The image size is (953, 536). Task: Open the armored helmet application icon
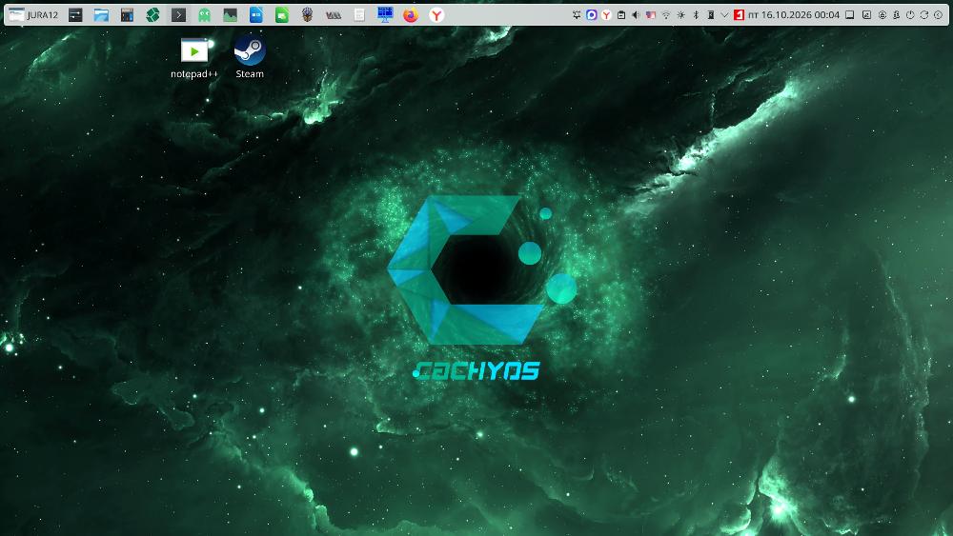(x=308, y=14)
